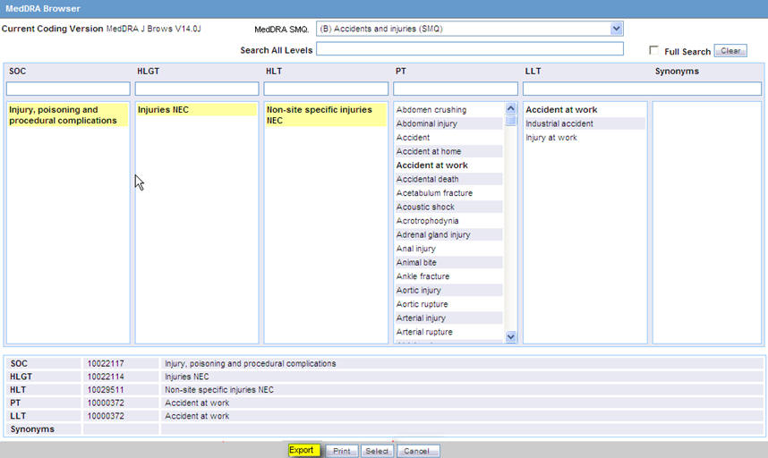Image resolution: width=768 pixels, height=458 pixels.
Task: Click Injuries NEC in the HLGT details row
Action: coord(186,377)
